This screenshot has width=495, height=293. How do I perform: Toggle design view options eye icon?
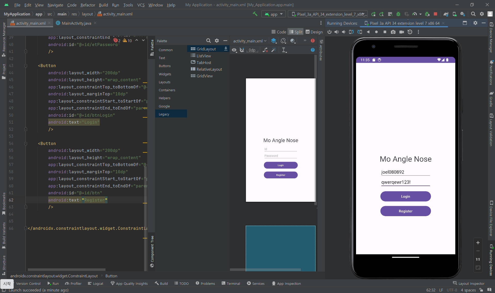pos(234,50)
